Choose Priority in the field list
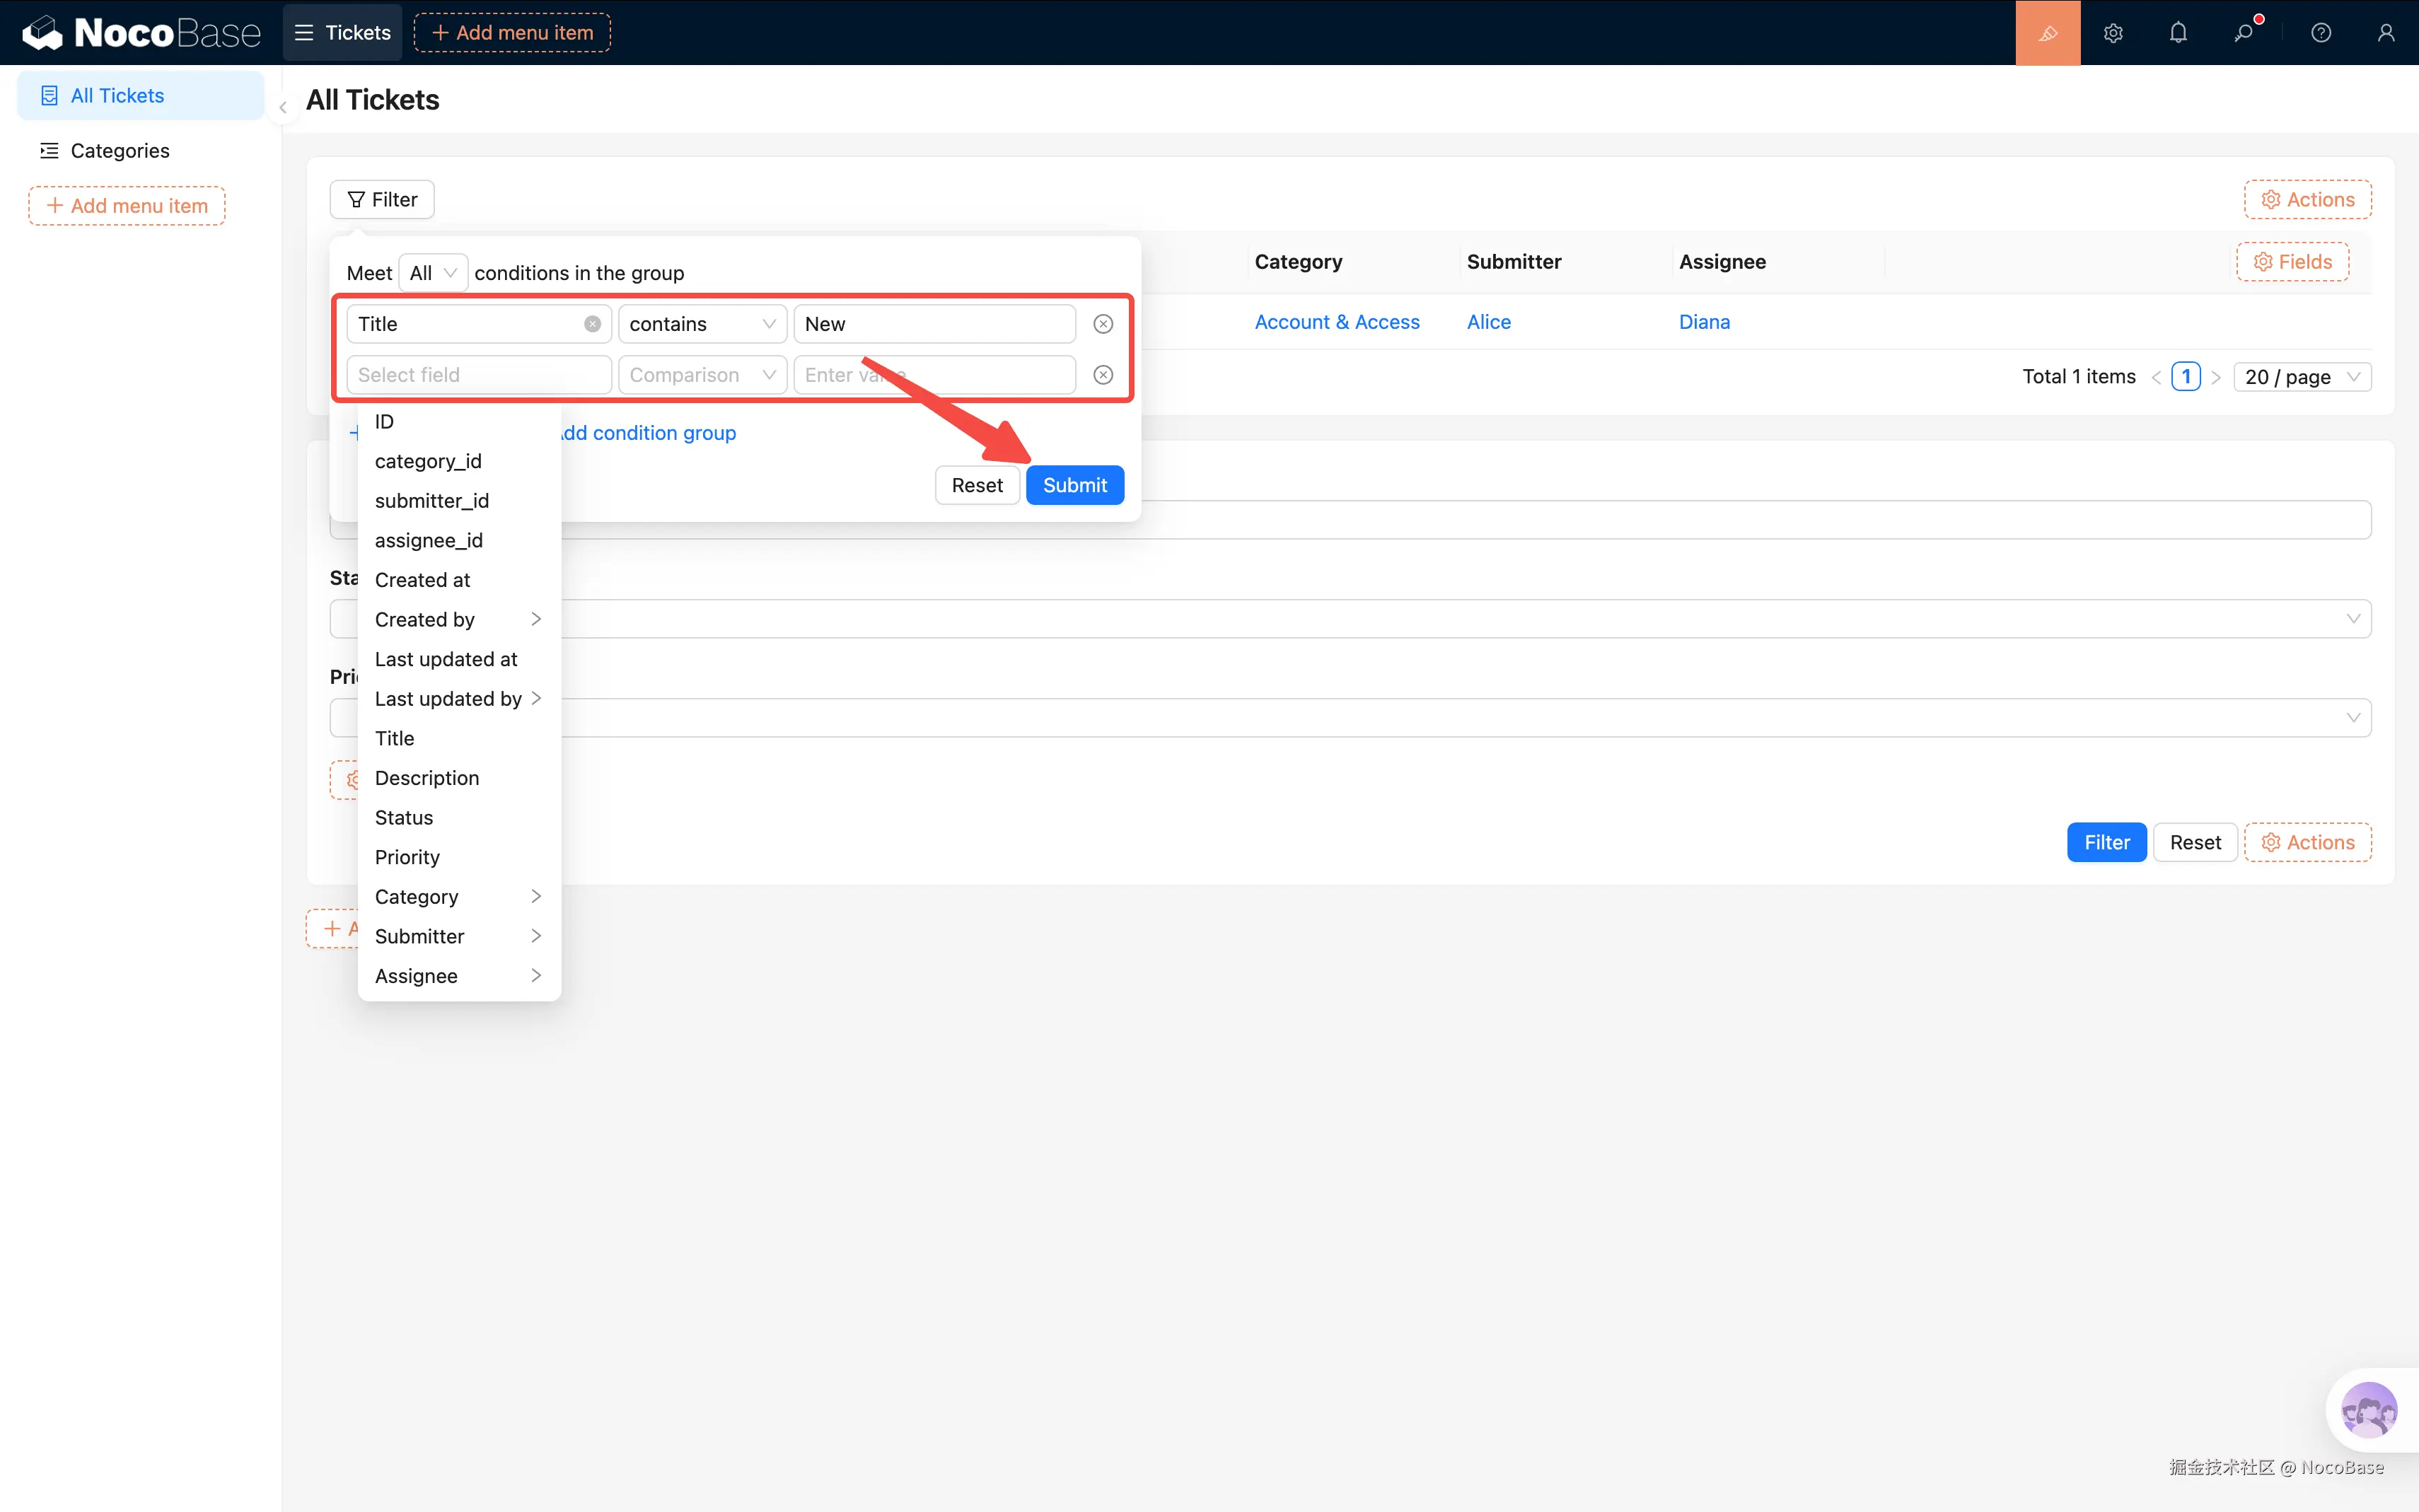The image size is (2419, 1512). click(407, 857)
